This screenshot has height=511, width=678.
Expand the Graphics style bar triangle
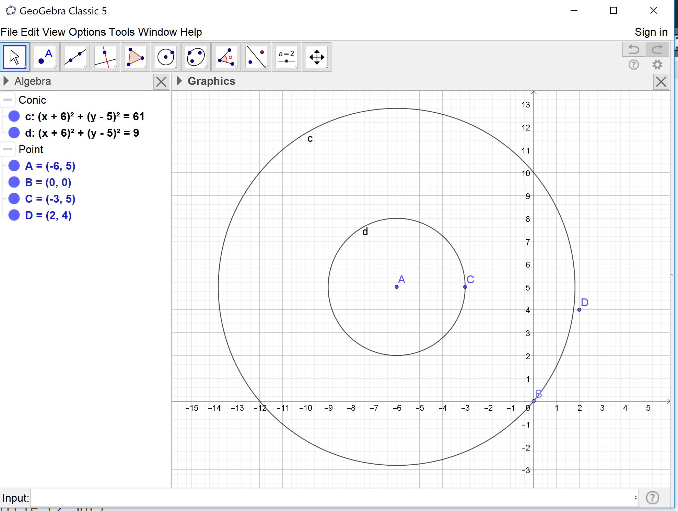tap(179, 81)
